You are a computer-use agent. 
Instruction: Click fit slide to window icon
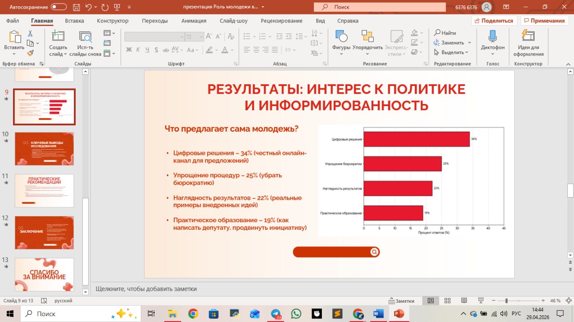pyautogui.click(x=568, y=301)
